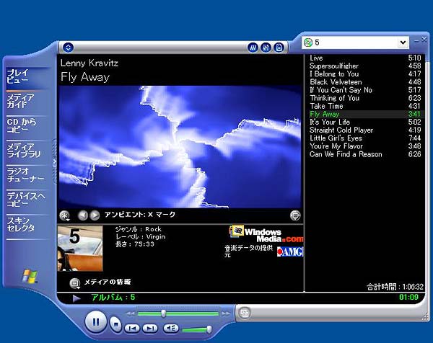
Task: Open the メディアの情報 menu button
Action: click(x=74, y=283)
